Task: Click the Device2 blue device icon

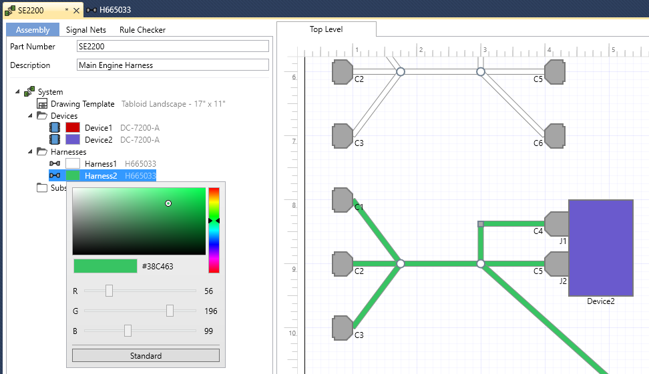Action: tap(55, 139)
